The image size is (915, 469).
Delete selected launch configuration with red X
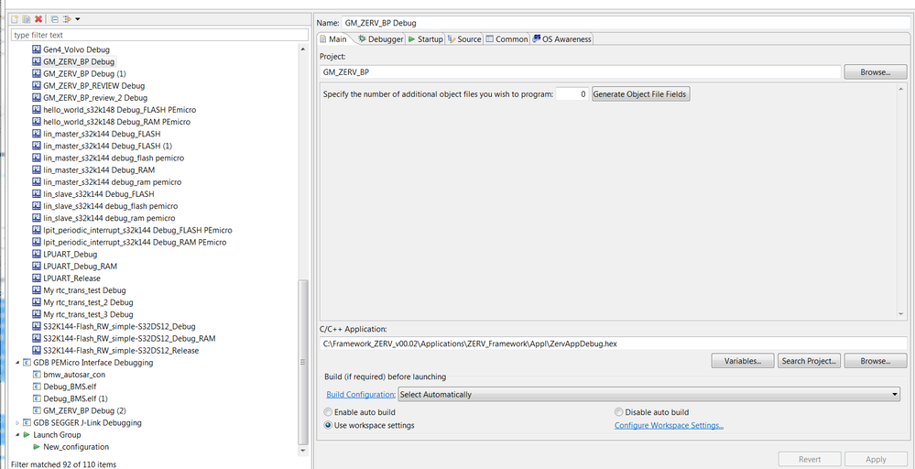point(38,19)
